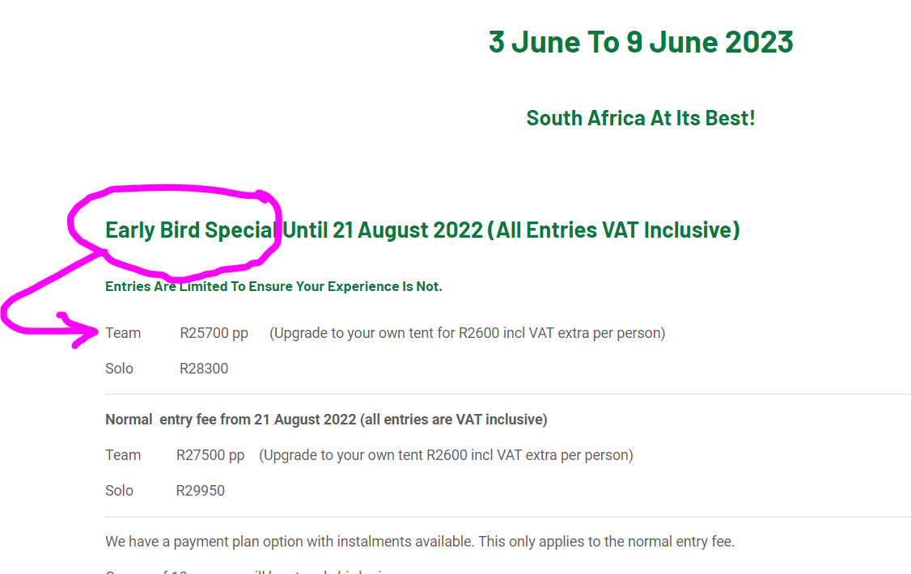Click the normal fee "Team" label
The image size is (911, 574).
(x=123, y=455)
